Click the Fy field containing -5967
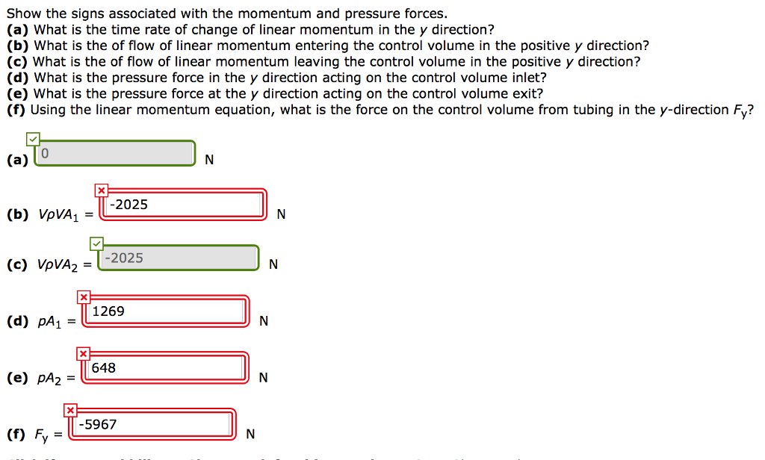This screenshot has height=460, width=765. (152, 424)
